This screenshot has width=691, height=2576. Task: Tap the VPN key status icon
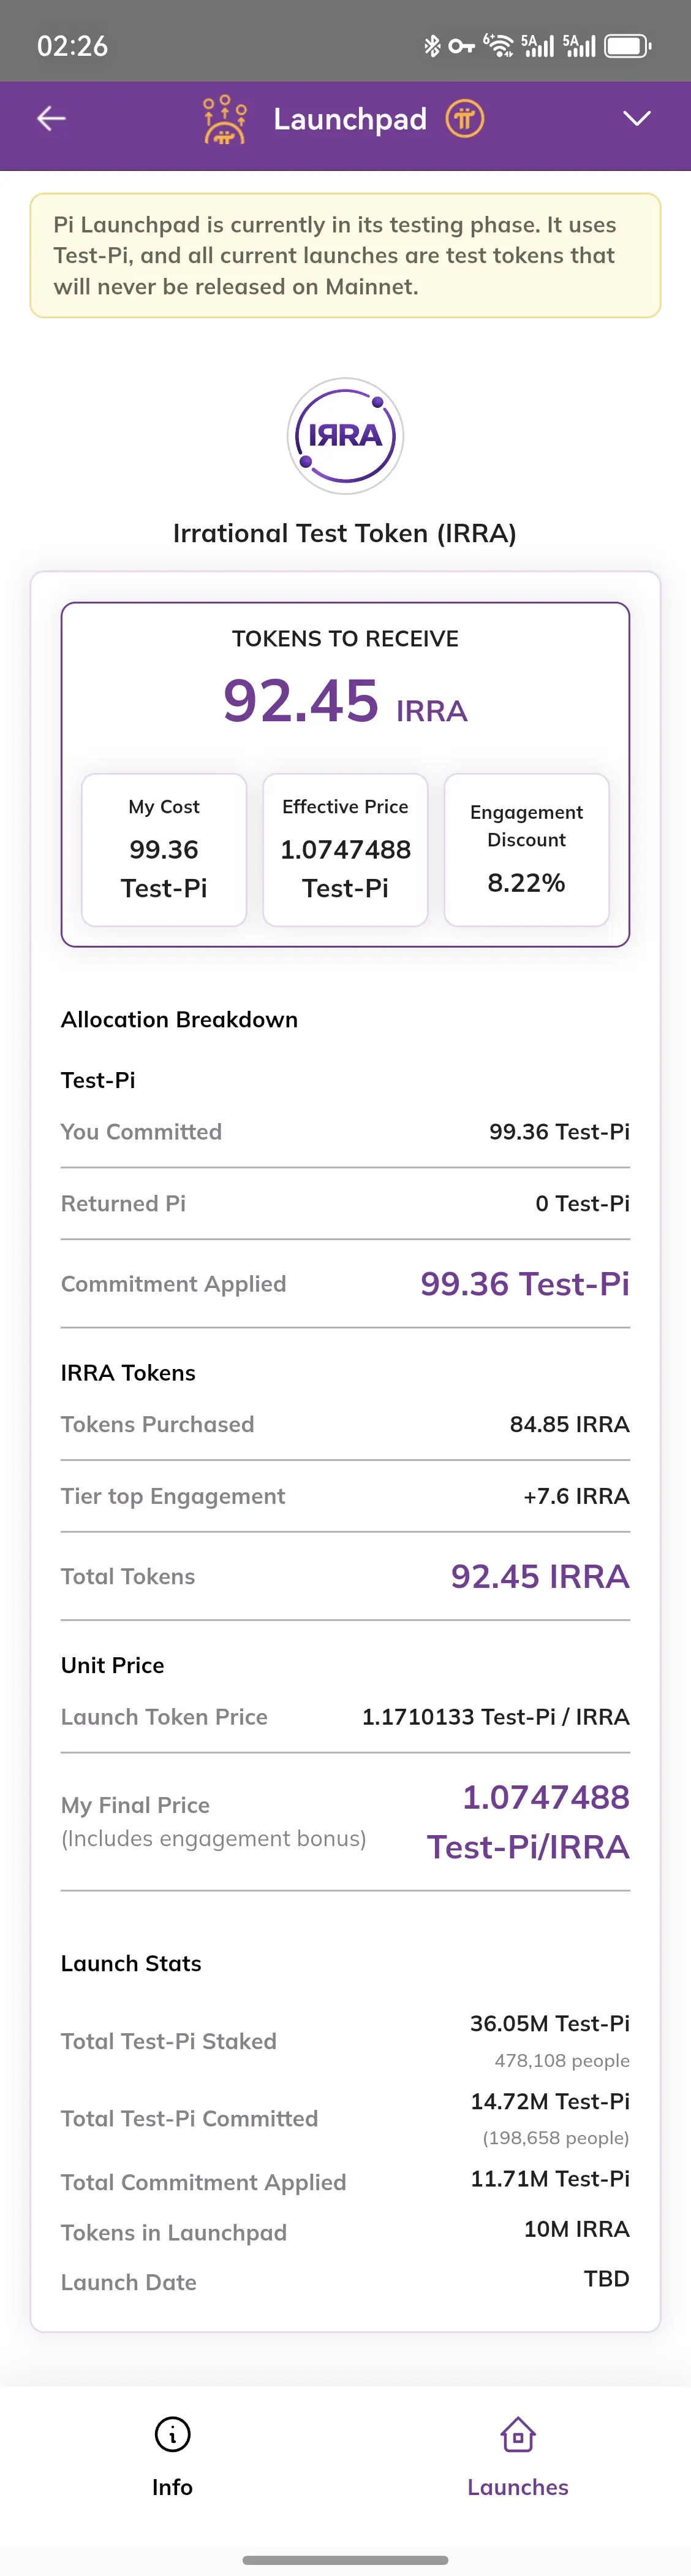coord(460,46)
